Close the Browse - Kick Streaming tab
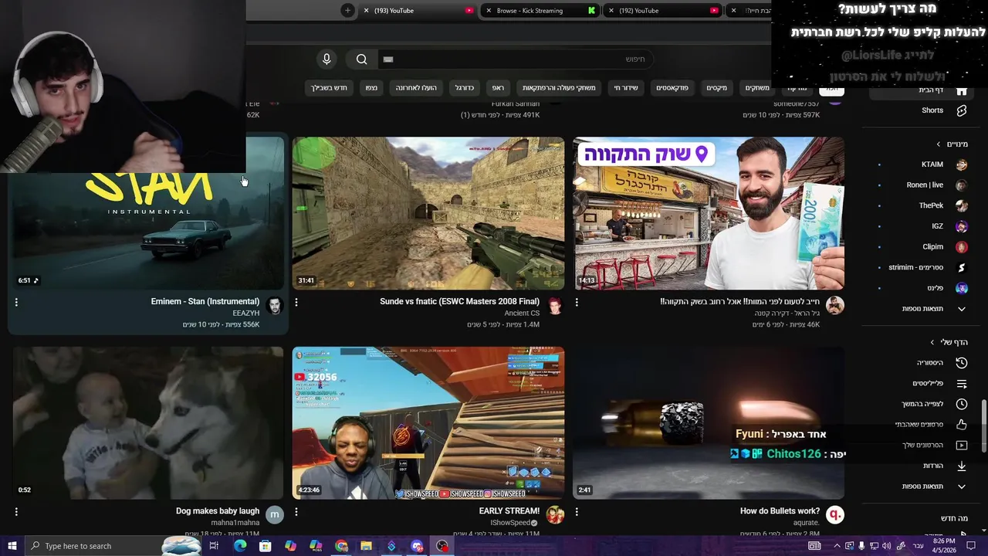Viewport: 988px width, 556px height. pos(489,11)
